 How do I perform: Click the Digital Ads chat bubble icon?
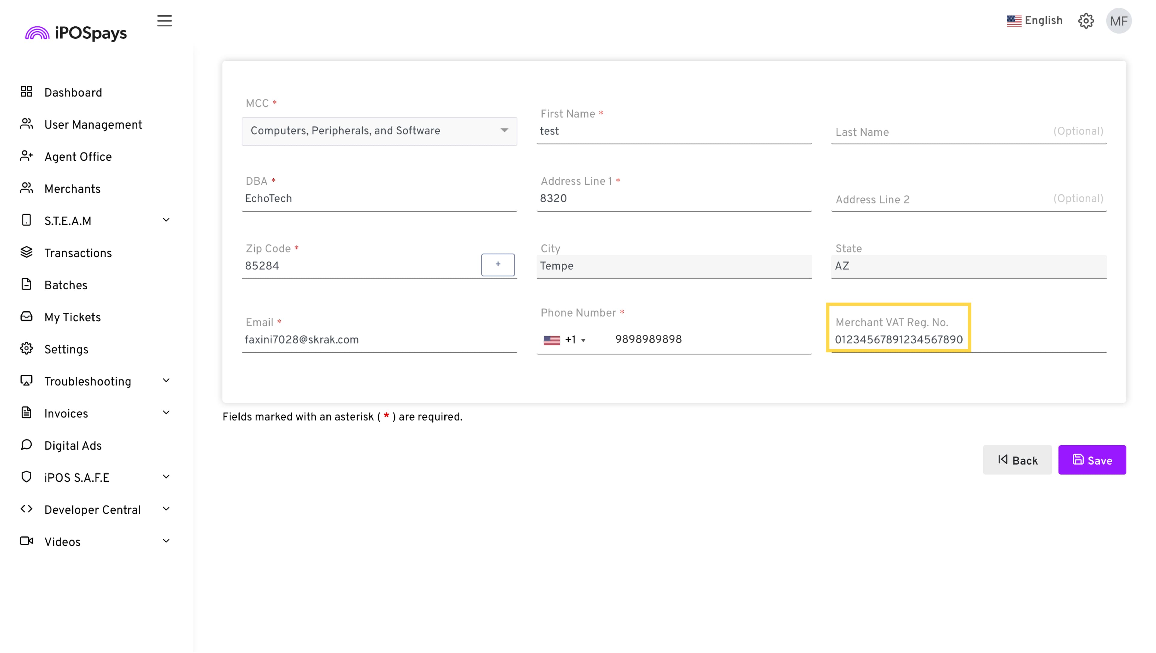[x=26, y=444]
